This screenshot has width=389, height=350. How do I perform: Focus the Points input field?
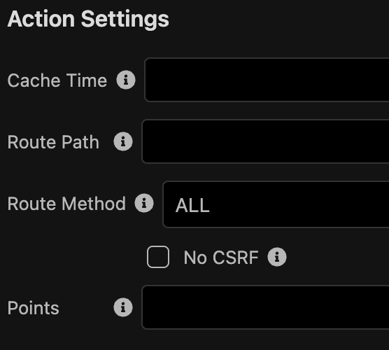tap(265, 307)
